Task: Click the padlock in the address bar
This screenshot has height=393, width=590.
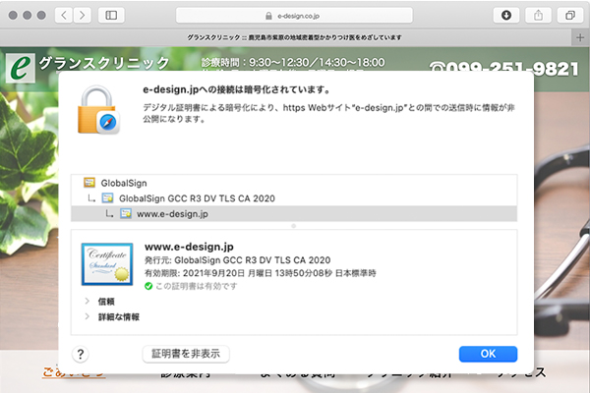Action: (268, 16)
